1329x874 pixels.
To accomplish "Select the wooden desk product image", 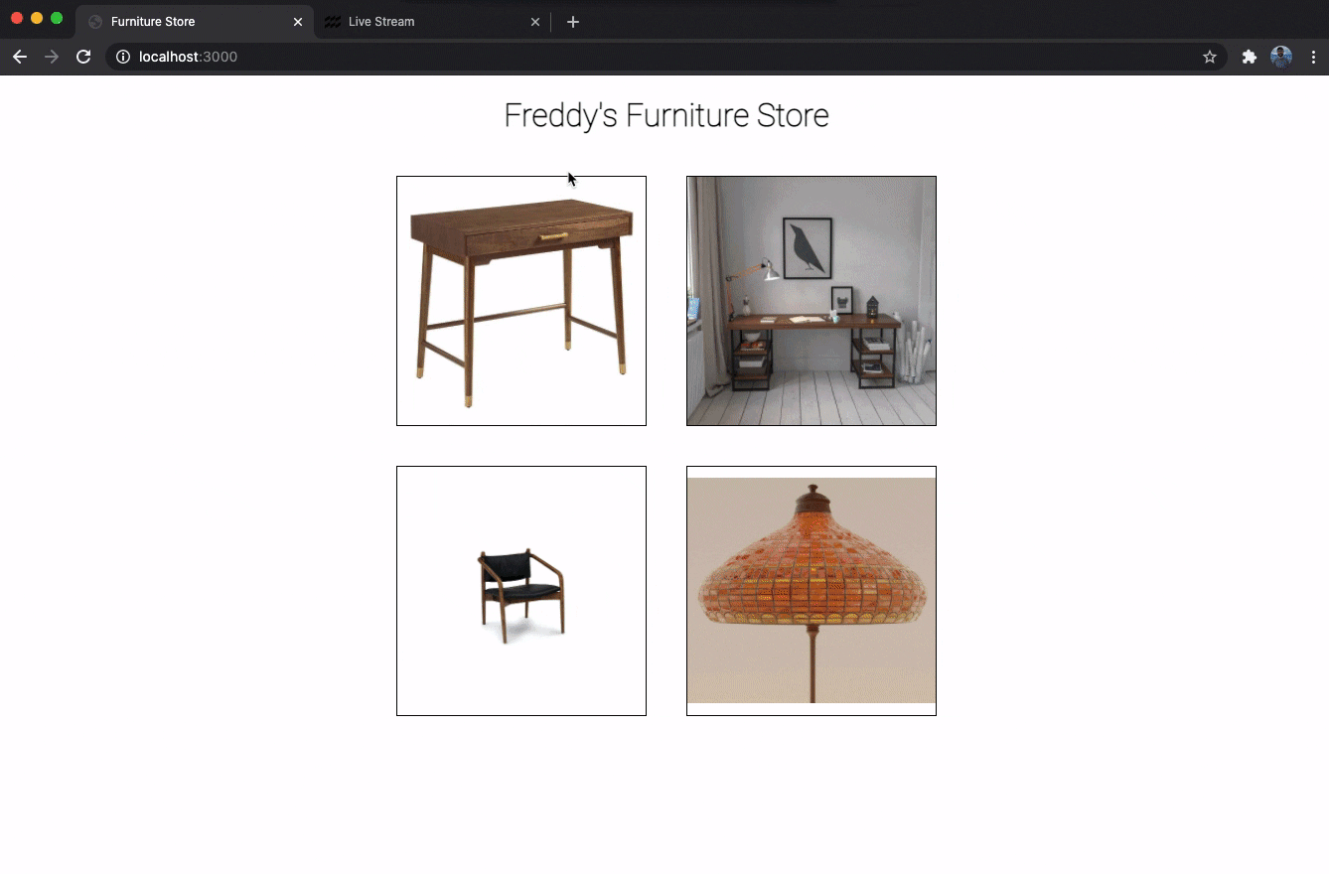I will pos(521,301).
